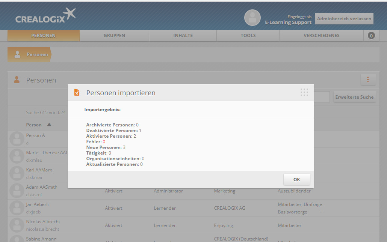Click the avatar of Jan Aeberli

17,208
